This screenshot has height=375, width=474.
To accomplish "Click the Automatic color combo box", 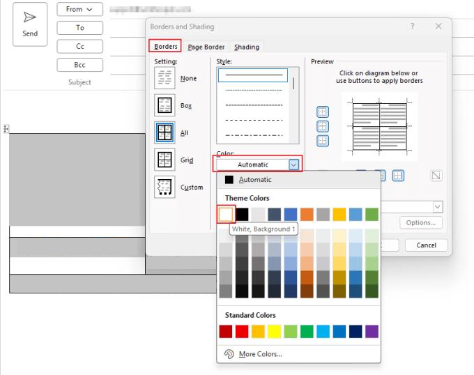I will [257, 164].
